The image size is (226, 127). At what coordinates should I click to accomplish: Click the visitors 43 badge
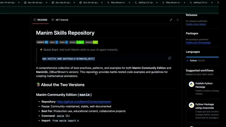pyautogui.click(x=42, y=42)
